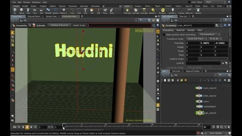Select the Platonic Solids shelf tool
Image resolution: width=242 pixels, height=136 pixels.
[64, 11]
